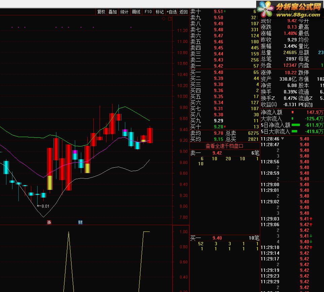The image size is (324, 292).
Task: Click the 卖均 9.78 value
Action: pyautogui.click(x=219, y=133)
